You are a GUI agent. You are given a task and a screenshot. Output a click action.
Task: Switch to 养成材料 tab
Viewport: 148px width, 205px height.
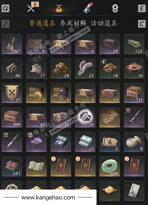click(73, 23)
